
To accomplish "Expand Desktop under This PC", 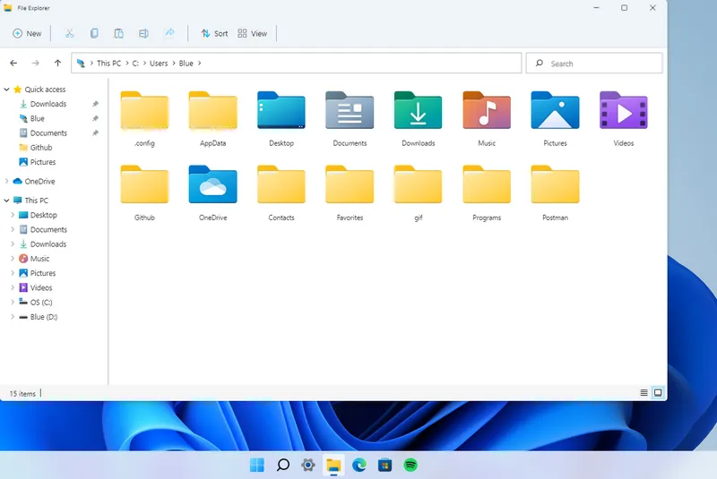I will [x=13, y=215].
